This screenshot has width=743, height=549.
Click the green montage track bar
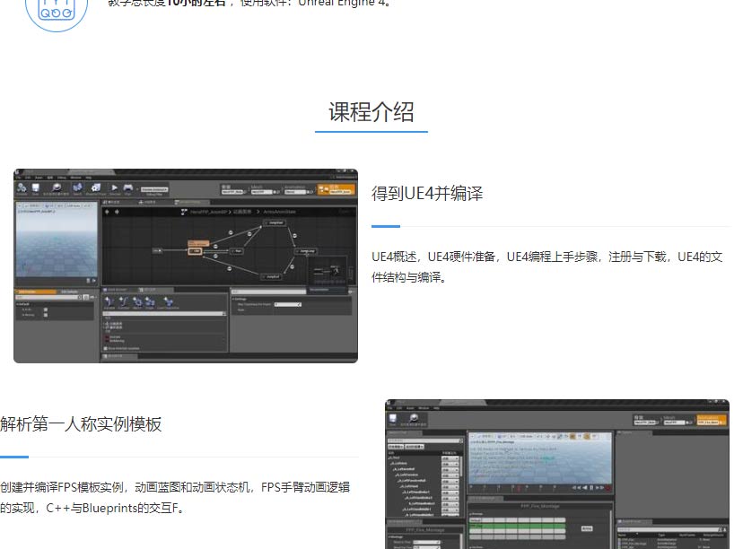(518, 526)
